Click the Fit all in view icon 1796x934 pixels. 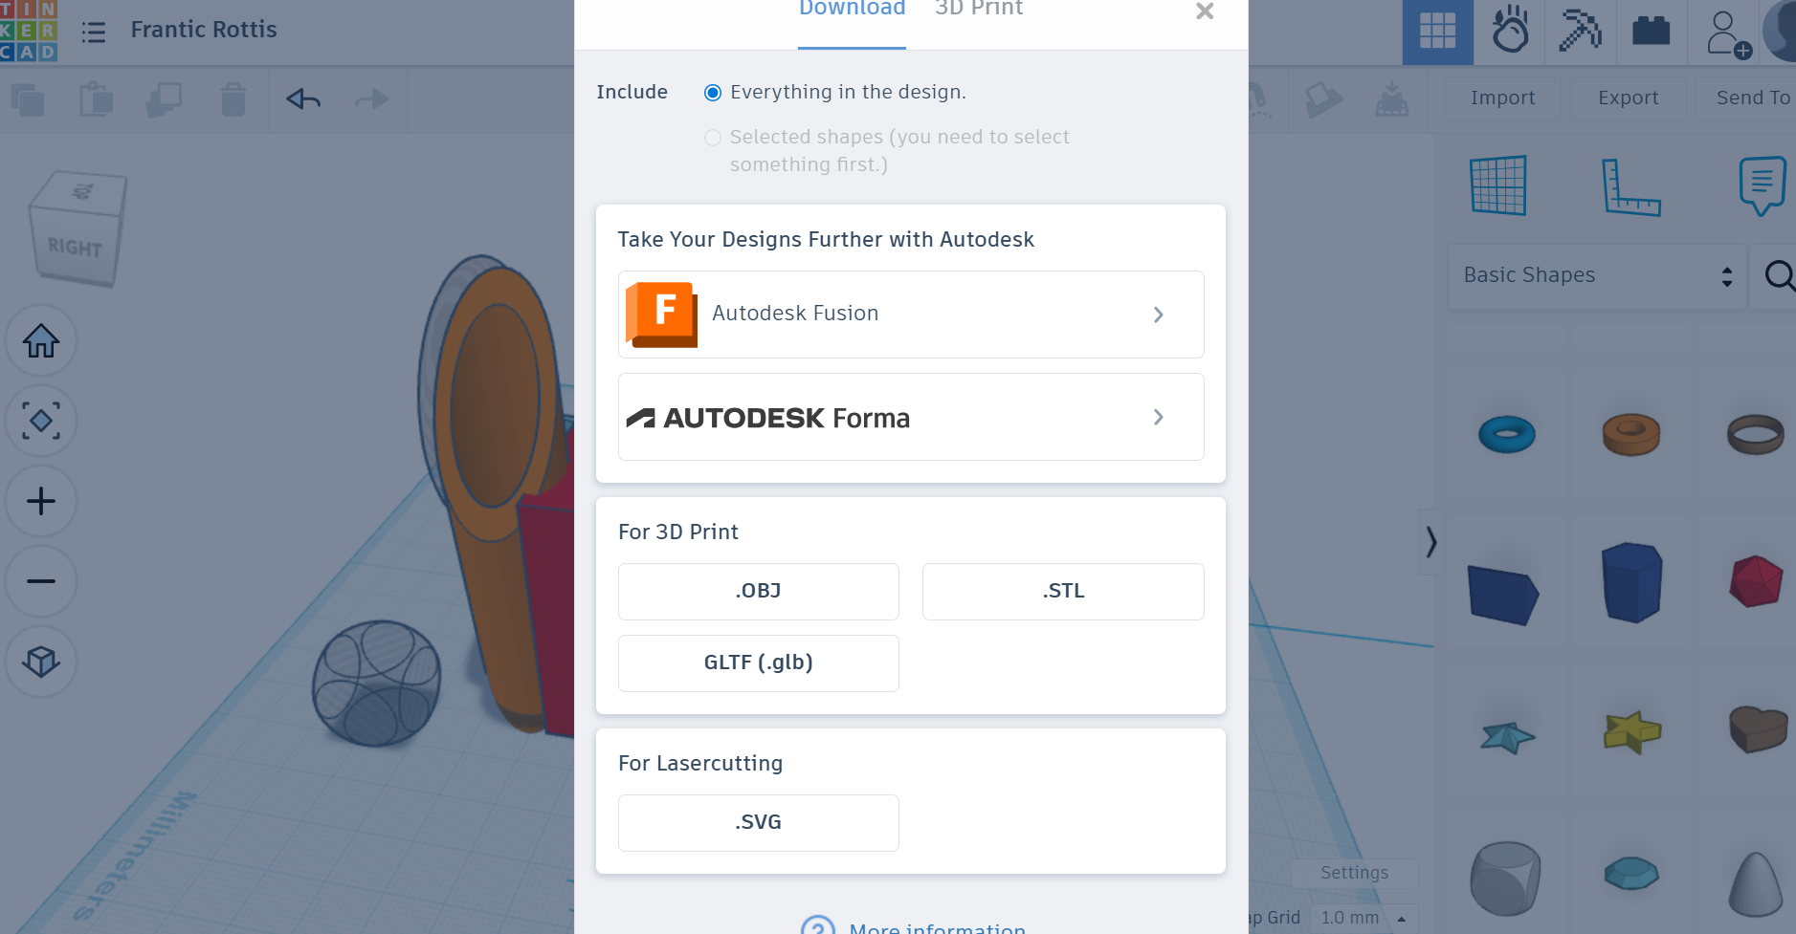pos(41,421)
